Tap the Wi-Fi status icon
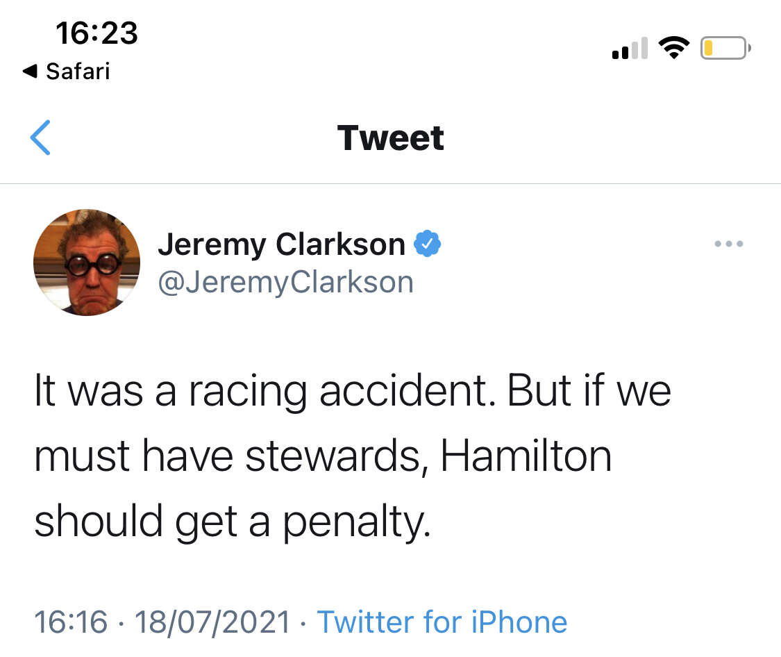The height and width of the screenshot is (657, 781). point(673,48)
